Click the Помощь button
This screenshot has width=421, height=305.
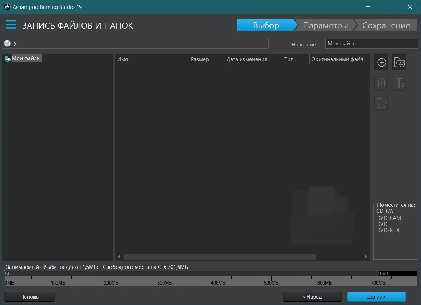pyautogui.click(x=30, y=297)
